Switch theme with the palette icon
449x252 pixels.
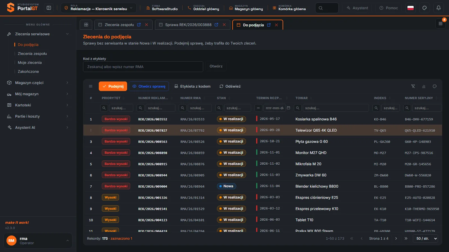424,8
